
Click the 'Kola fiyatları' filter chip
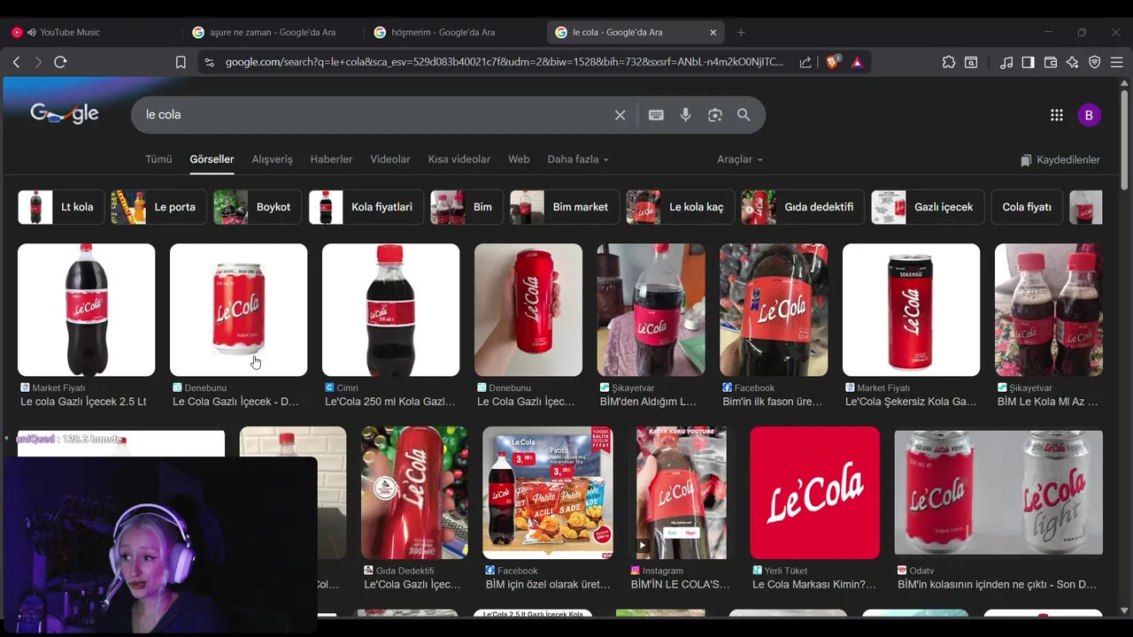[366, 207]
